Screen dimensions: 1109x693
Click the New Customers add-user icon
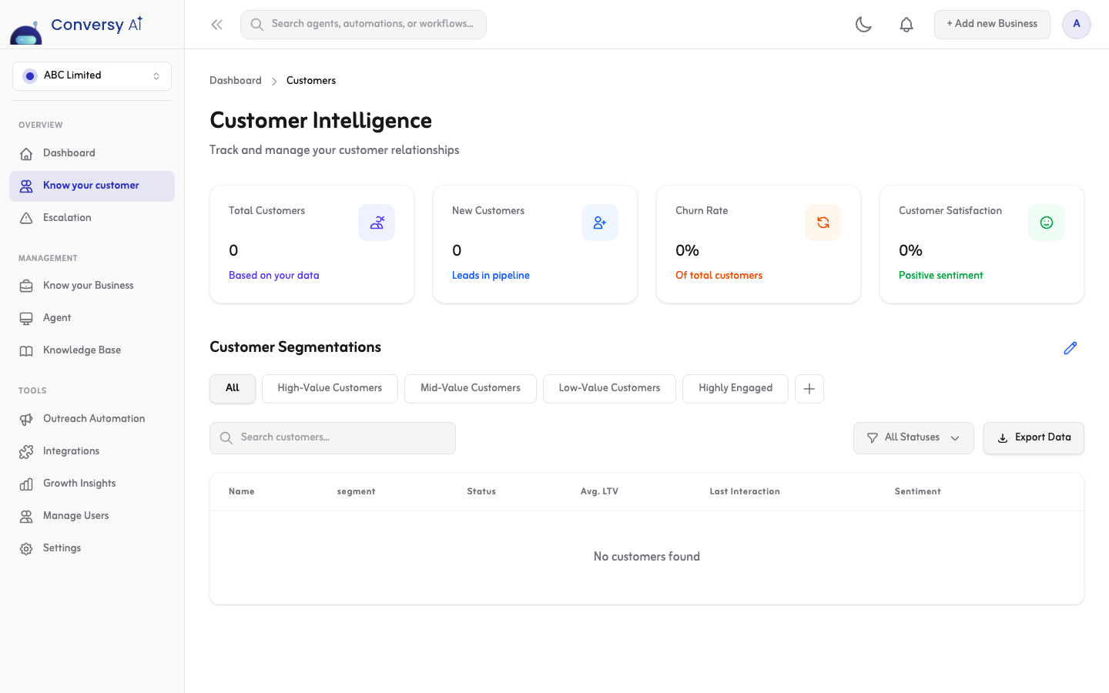pyautogui.click(x=600, y=223)
